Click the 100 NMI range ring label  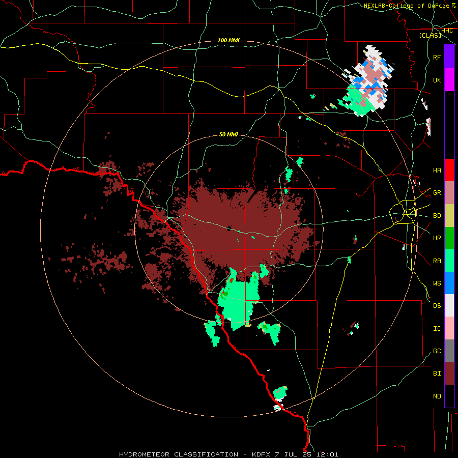(x=228, y=40)
